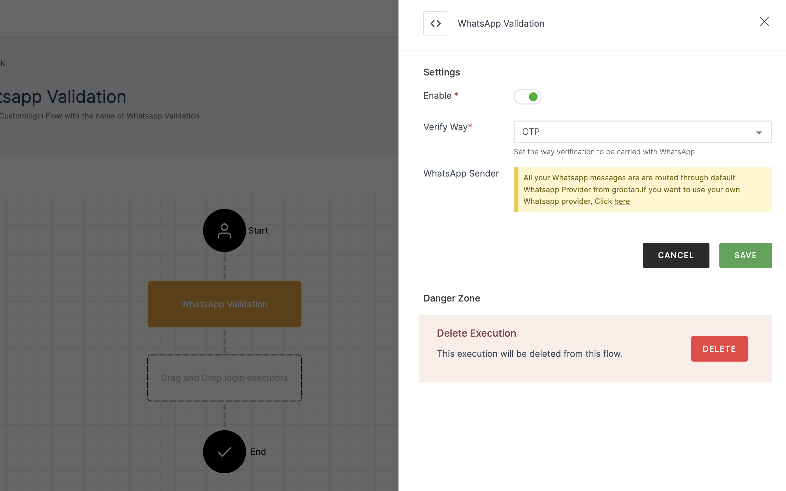The height and width of the screenshot is (491, 786).
Task: Click the Start label next to node
Action: [x=258, y=231]
